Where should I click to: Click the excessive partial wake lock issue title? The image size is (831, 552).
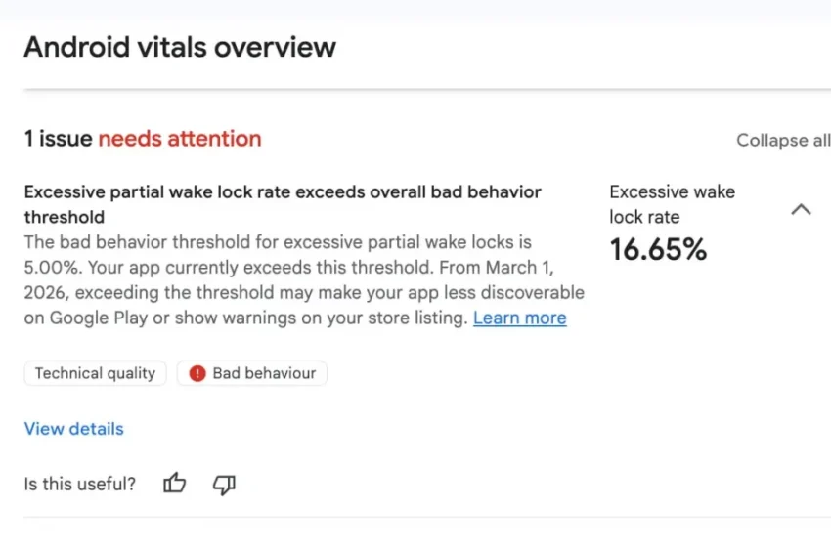click(x=282, y=192)
